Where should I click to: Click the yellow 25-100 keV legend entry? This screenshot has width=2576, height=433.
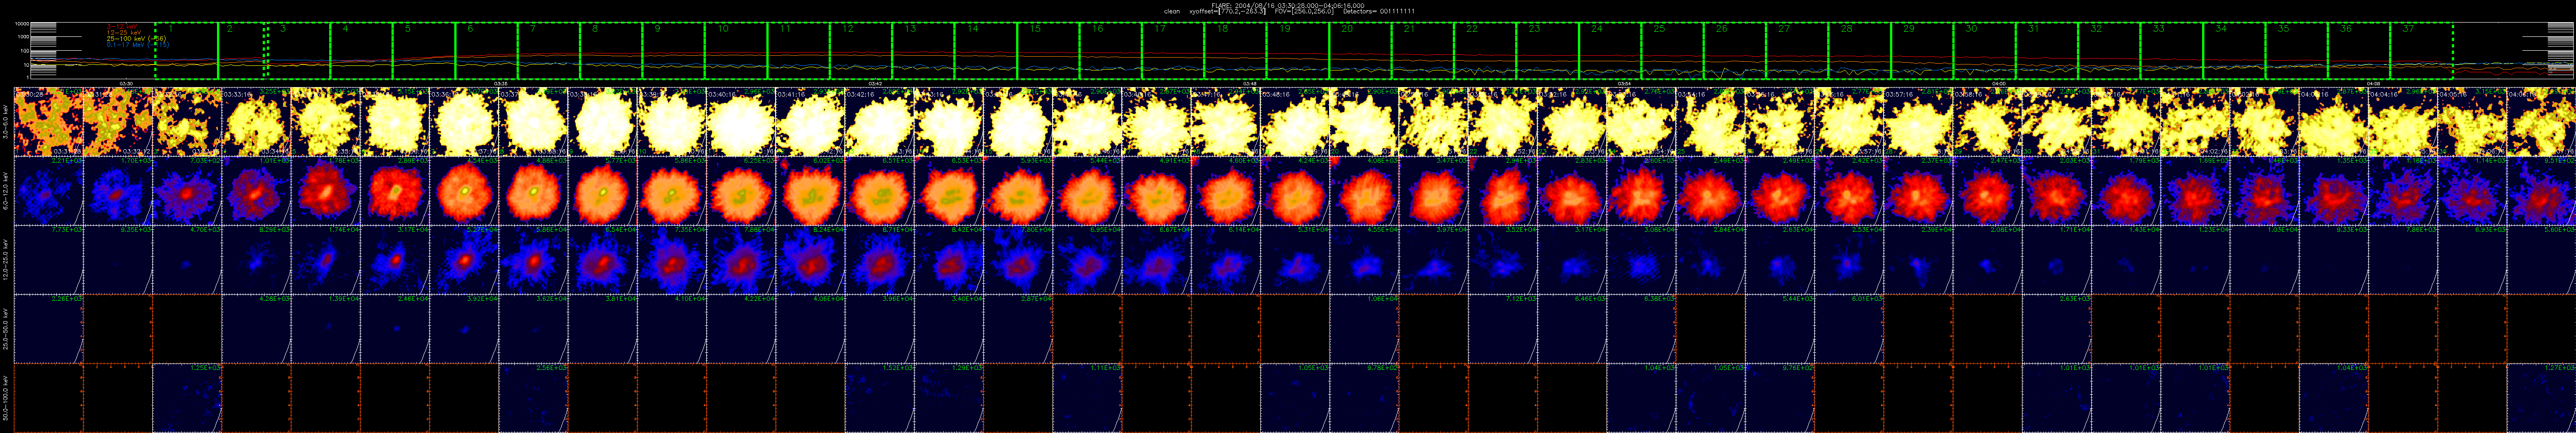[x=137, y=39]
